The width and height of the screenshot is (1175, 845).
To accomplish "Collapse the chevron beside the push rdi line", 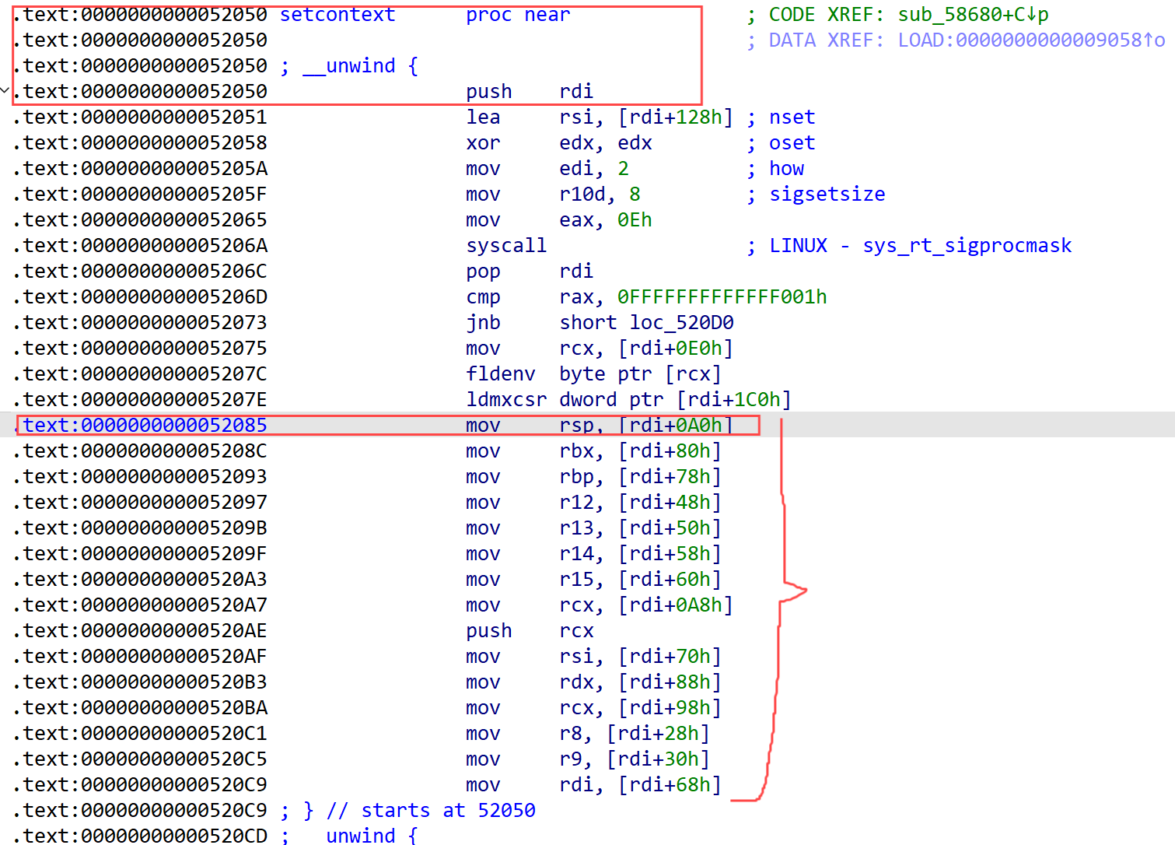I will (5, 91).
